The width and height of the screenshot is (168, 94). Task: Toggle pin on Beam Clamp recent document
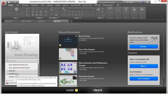[76, 36]
